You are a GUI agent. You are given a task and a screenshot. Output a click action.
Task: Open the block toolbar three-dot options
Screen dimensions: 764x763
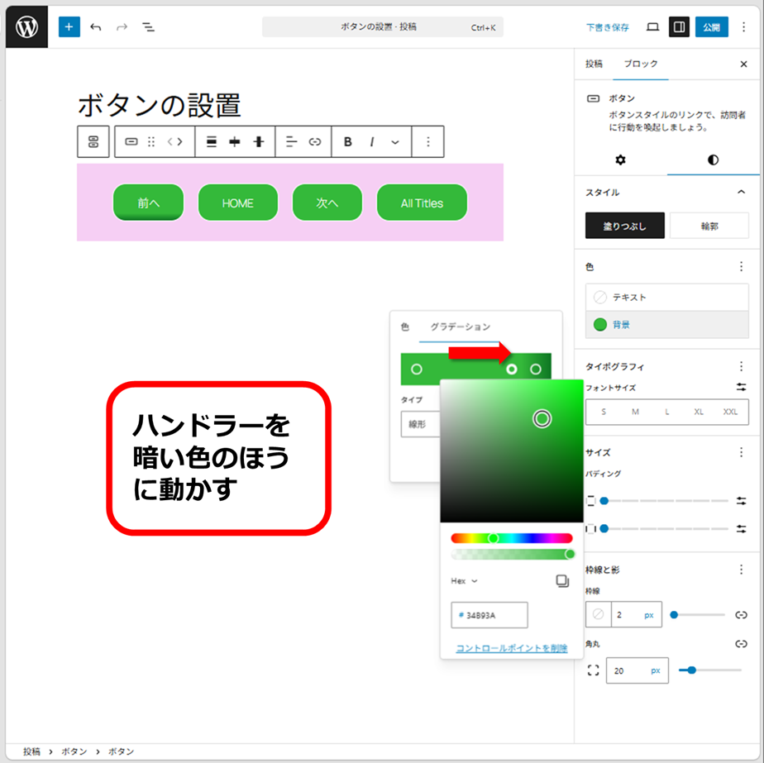point(428,142)
